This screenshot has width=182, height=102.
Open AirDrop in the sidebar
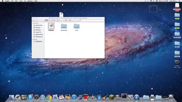(38, 28)
